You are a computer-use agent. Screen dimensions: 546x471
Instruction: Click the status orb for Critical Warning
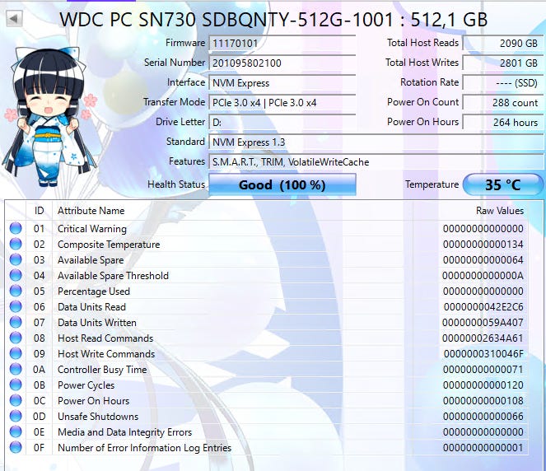(16, 228)
